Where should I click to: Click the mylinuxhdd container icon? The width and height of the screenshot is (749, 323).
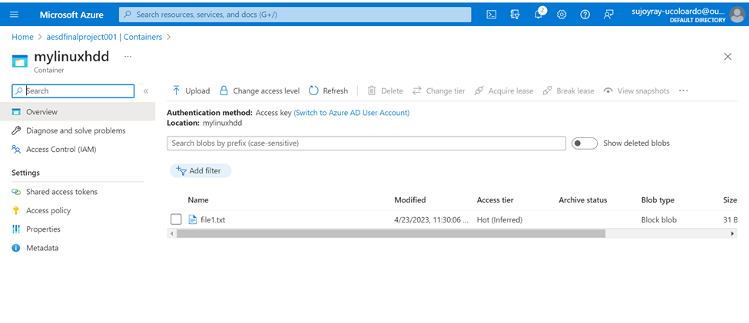[19, 61]
